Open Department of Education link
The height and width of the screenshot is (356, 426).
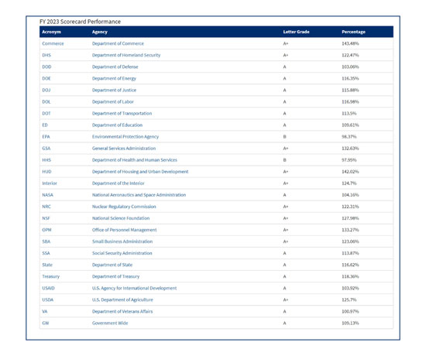[117, 125]
